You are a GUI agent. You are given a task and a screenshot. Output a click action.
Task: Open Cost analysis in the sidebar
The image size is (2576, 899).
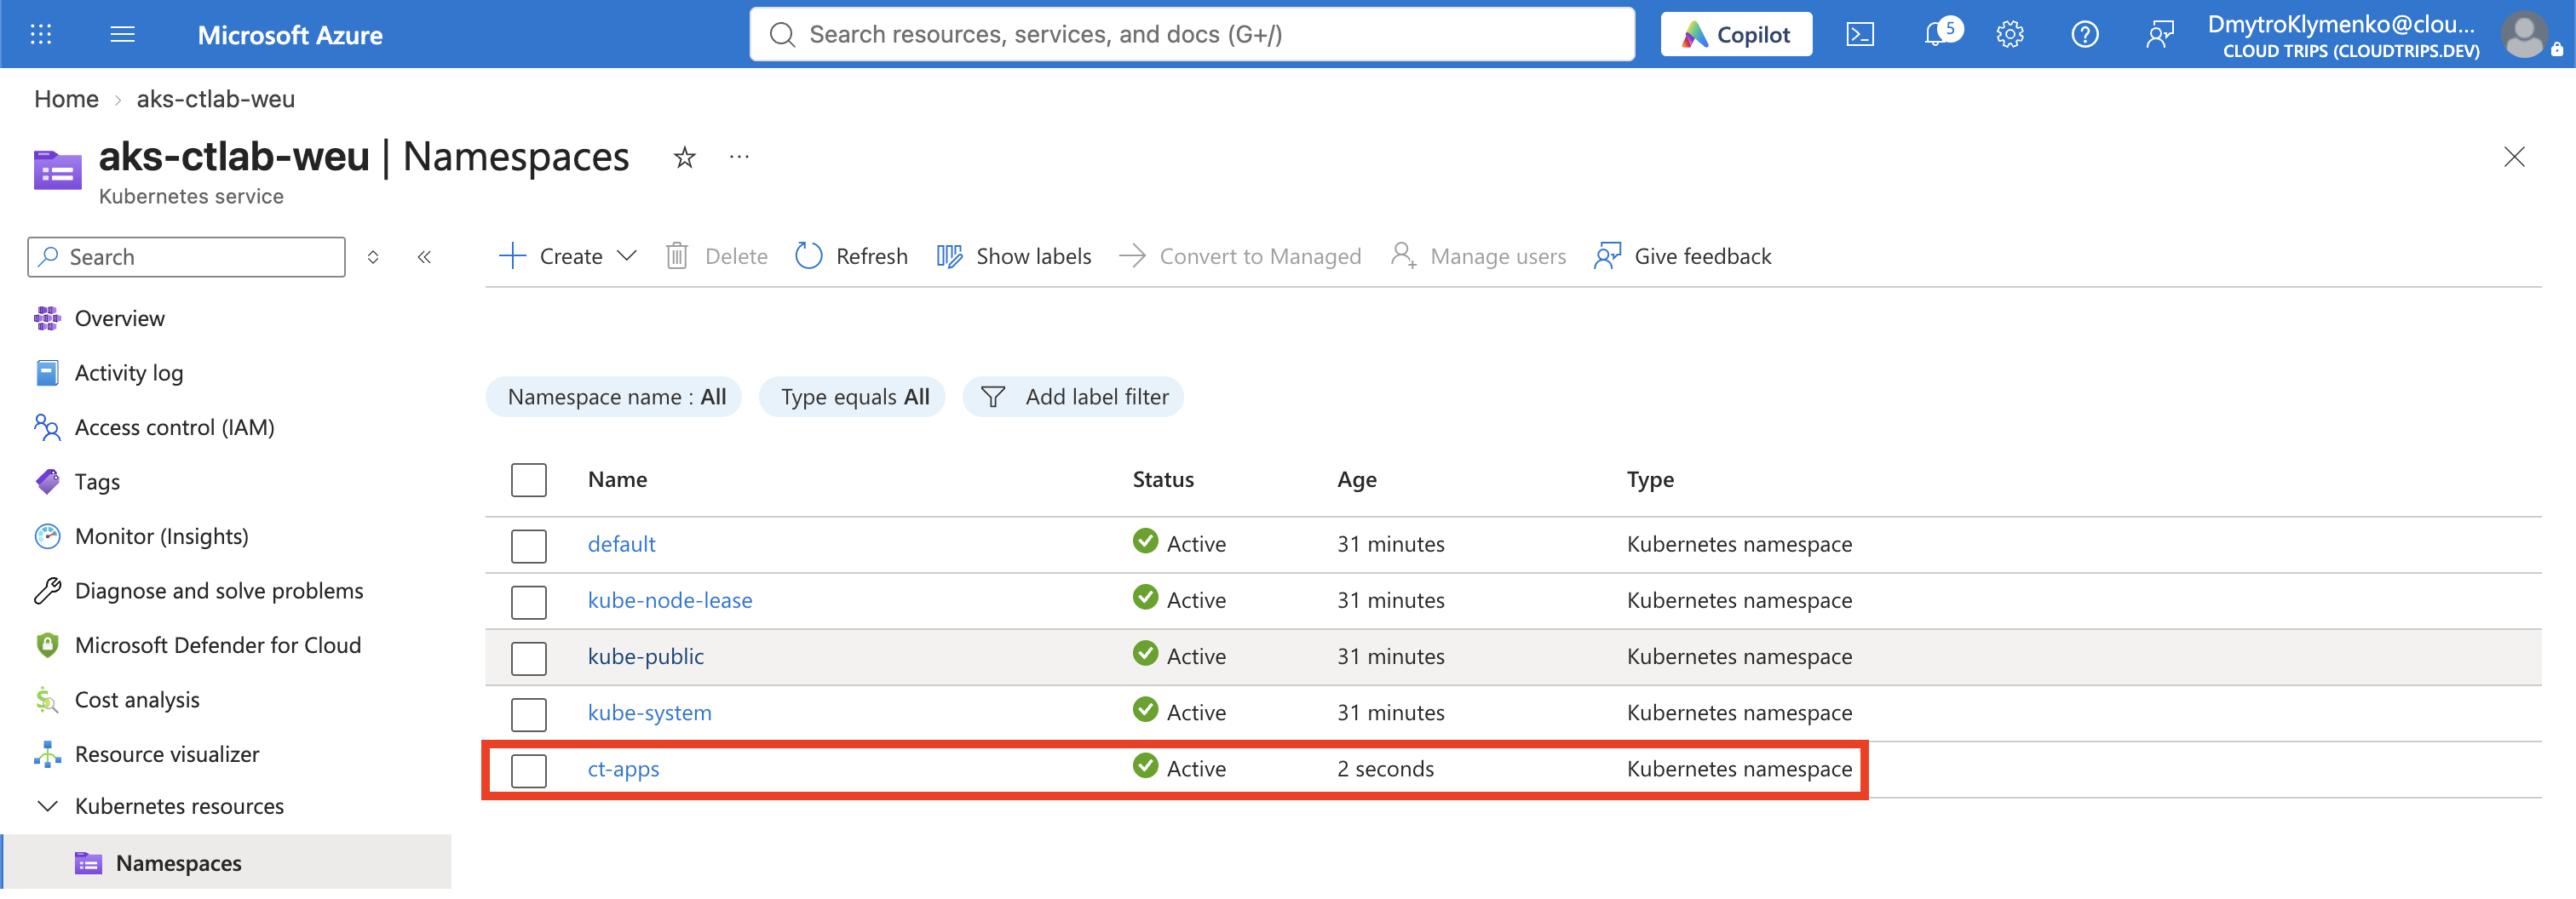[137, 701]
